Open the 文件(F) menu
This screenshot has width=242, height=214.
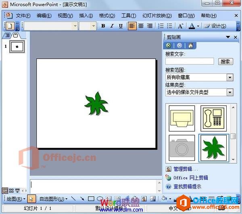[x=23, y=16]
